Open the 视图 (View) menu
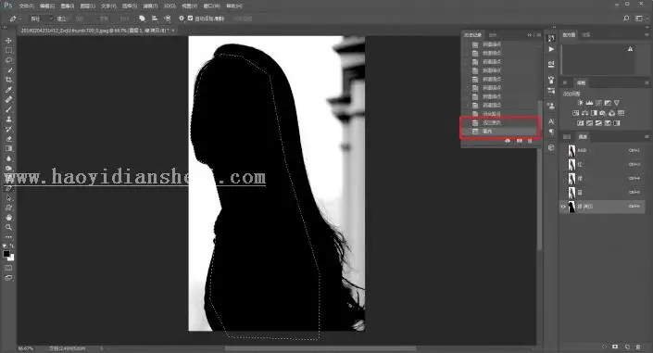Image resolution: width=653 pixels, height=353 pixels. 190,6
